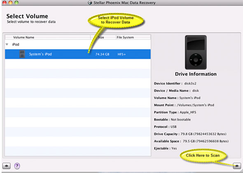
Task: Click the Volume Name System's iPod line
Action: pyautogui.click(x=177, y=98)
